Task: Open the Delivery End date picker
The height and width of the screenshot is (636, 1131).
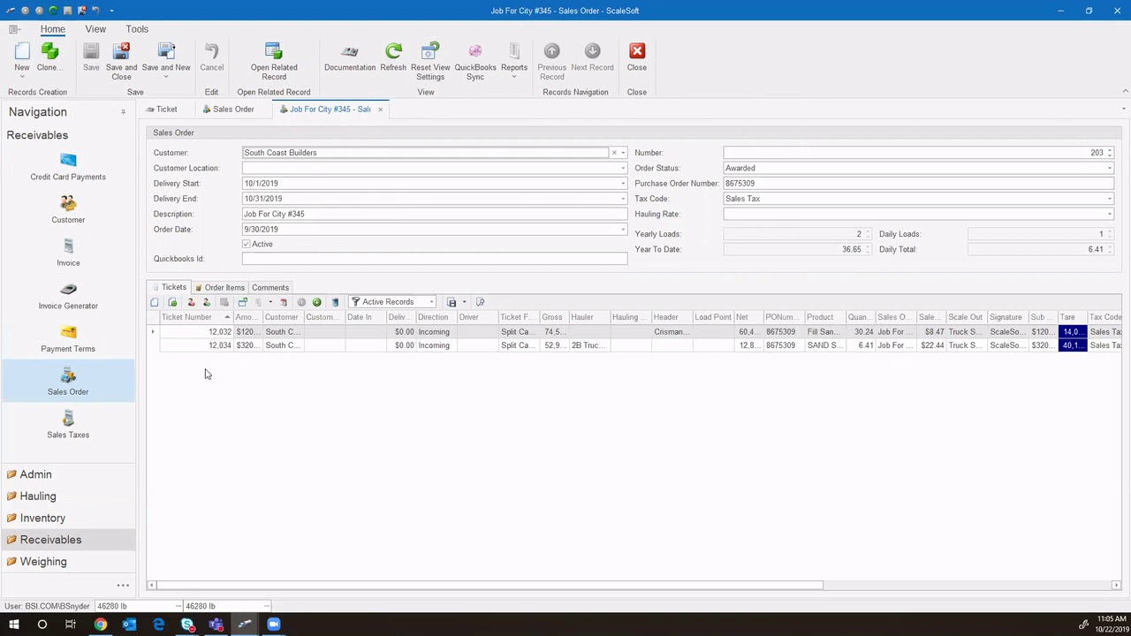Action: point(623,199)
